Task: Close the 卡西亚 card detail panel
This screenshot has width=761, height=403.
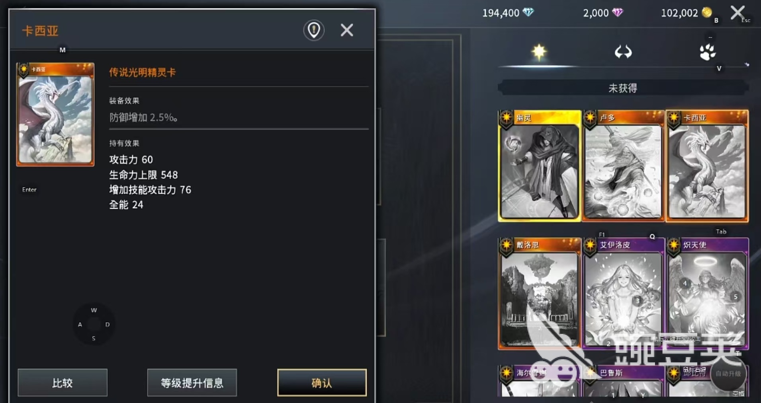Action: point(347,30)
